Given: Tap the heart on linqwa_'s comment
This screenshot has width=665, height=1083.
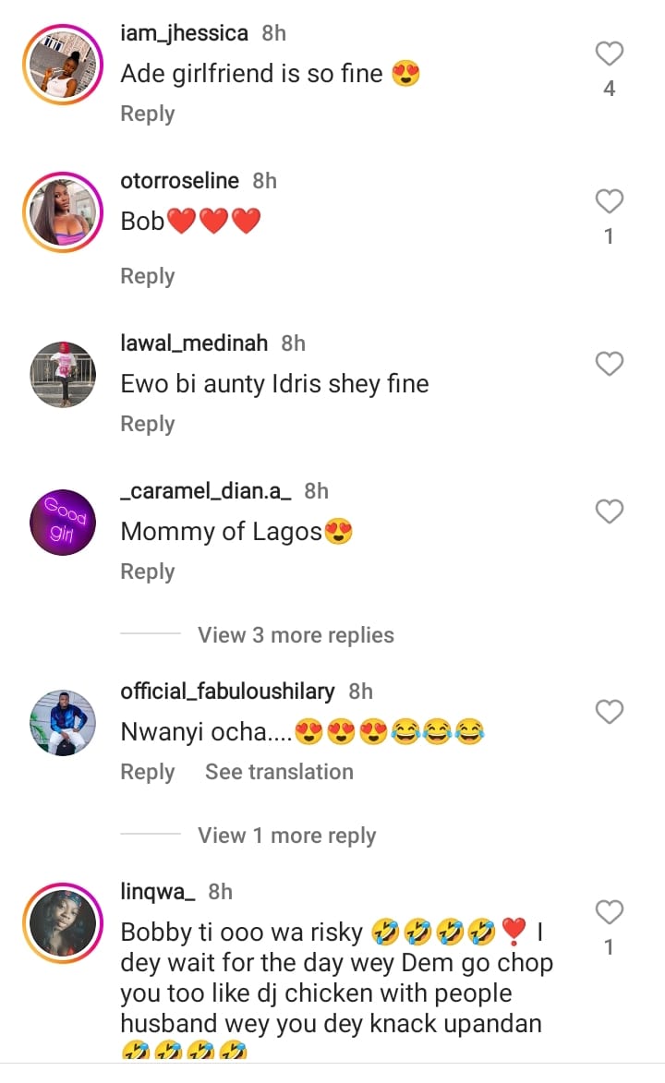Looking at the screenshot, I should [609, 912].
